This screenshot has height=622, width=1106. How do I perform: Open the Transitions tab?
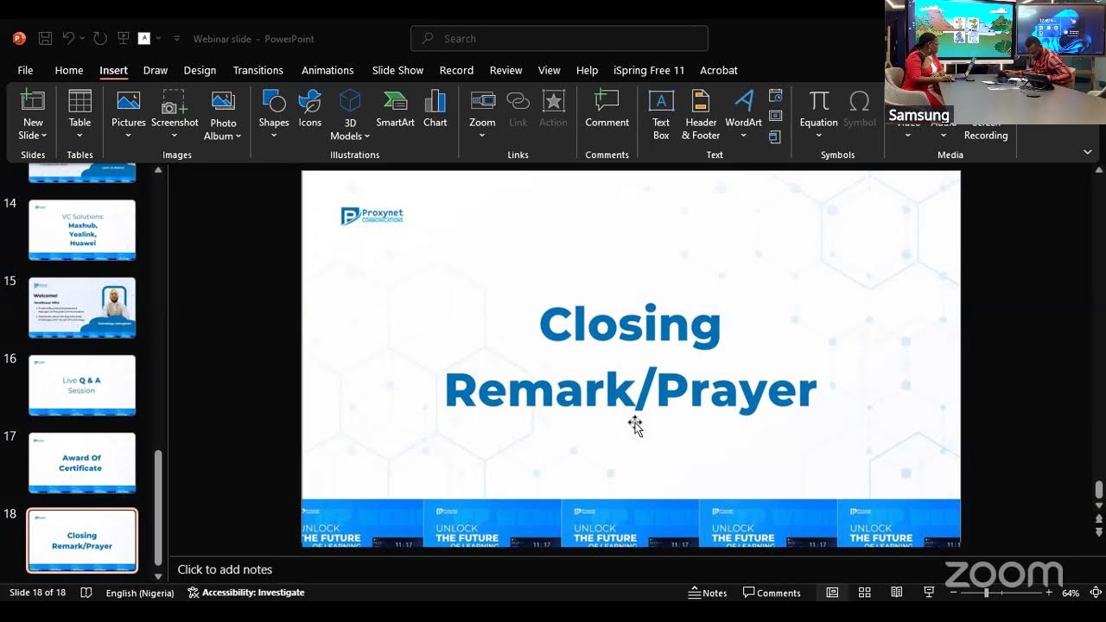click(x=257, y=70)
